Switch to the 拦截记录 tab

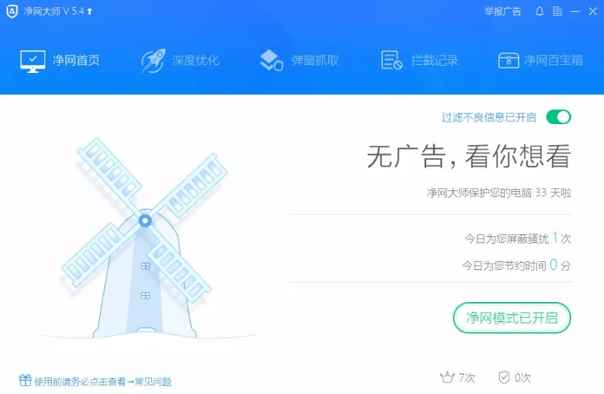[x=419, y=61]
